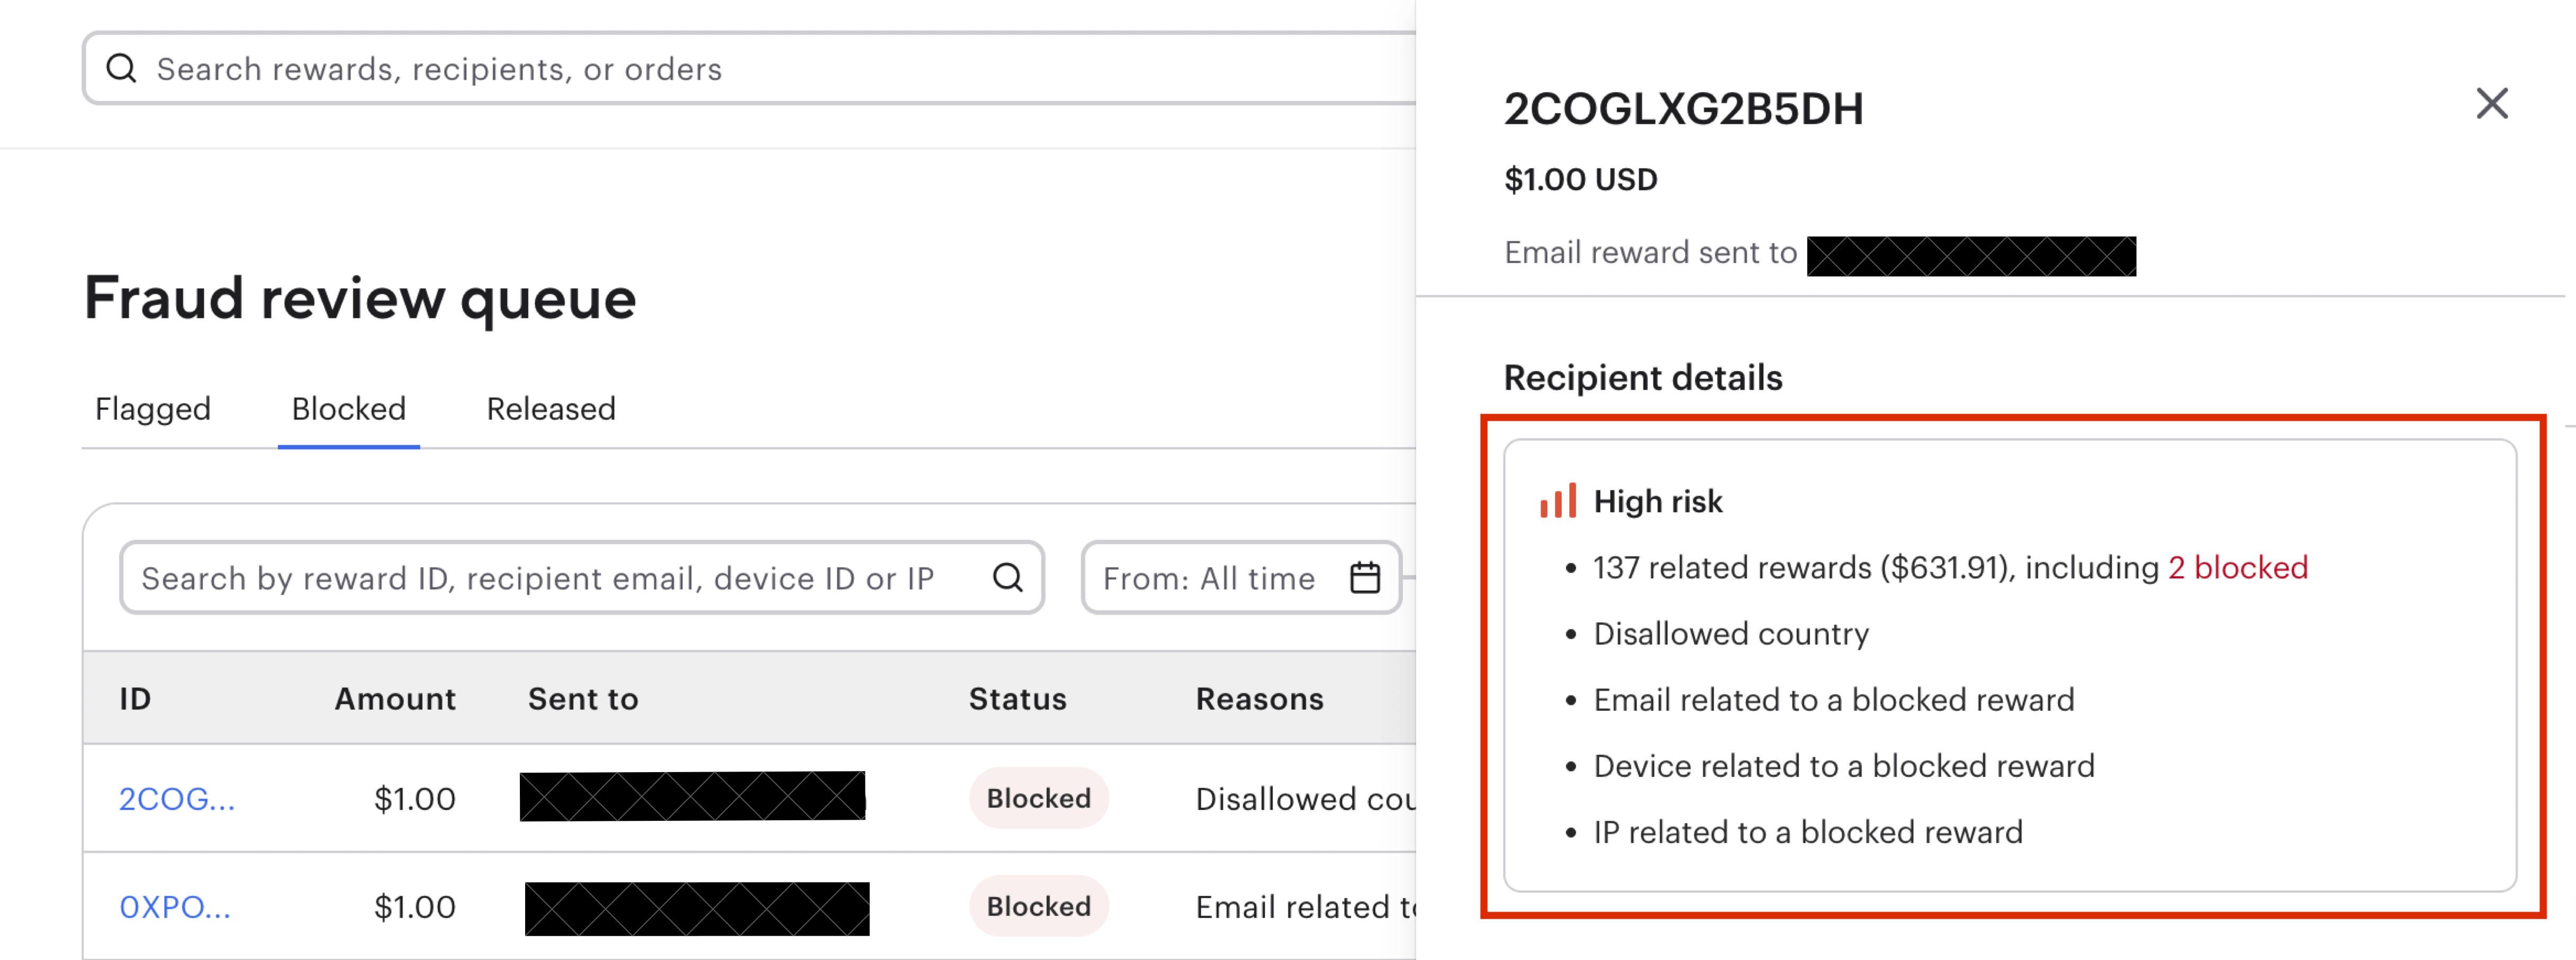Image resolution: width=2576 pixels, height=960 pixels.
Task: Open reward 2COG... from the table
Action: click(x=177, y=798)
